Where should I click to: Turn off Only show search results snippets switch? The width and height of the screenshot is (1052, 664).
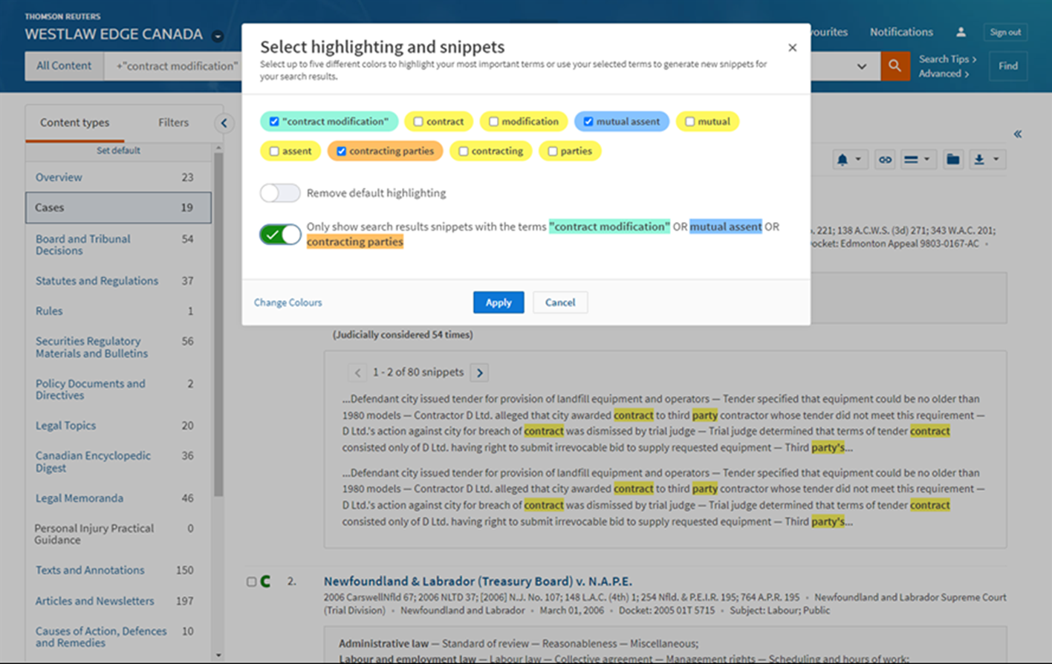click(x=280, y=235)
